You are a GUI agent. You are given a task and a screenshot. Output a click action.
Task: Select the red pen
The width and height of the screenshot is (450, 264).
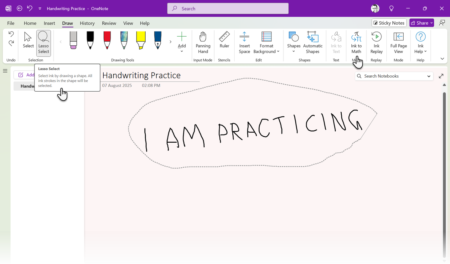pyautogui.click(x=107, y=40)
